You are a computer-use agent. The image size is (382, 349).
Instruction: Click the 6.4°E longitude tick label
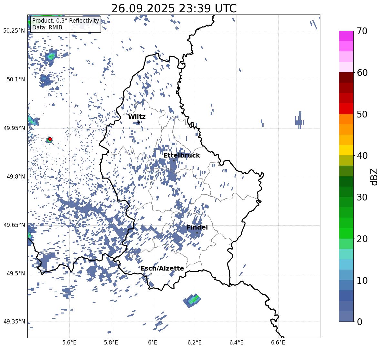pyautogui.click(x=236, y=343)
